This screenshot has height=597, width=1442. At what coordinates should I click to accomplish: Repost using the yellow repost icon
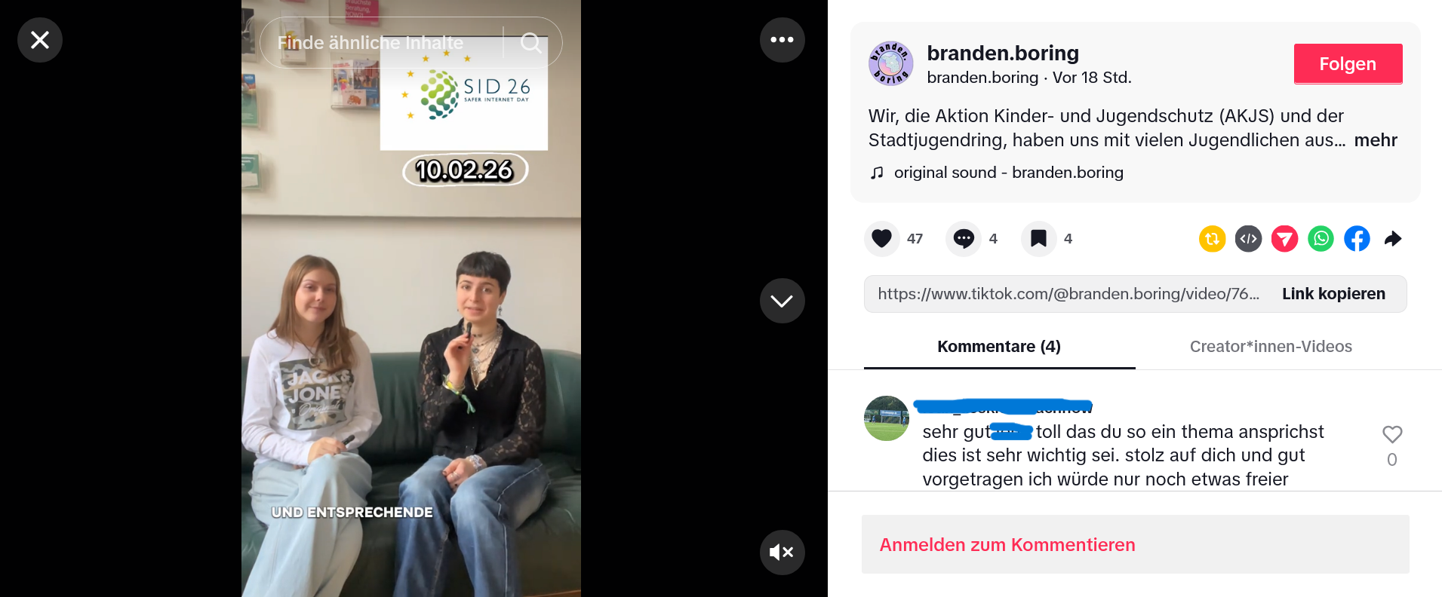1212,239
